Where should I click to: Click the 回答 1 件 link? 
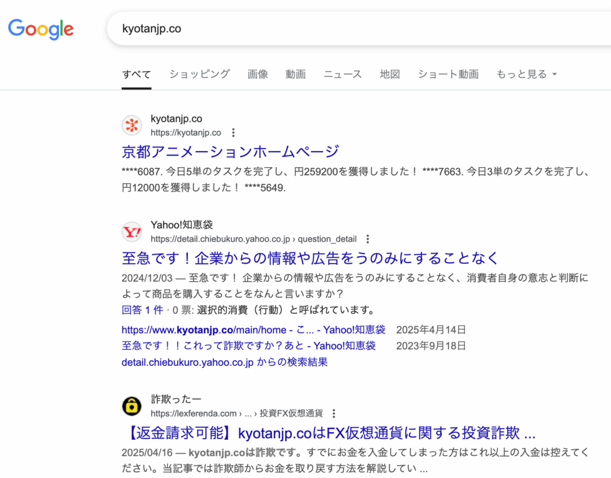click(142, 310)
